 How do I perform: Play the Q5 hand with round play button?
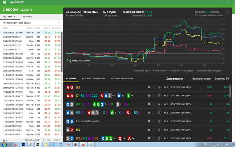coord(154,121)
